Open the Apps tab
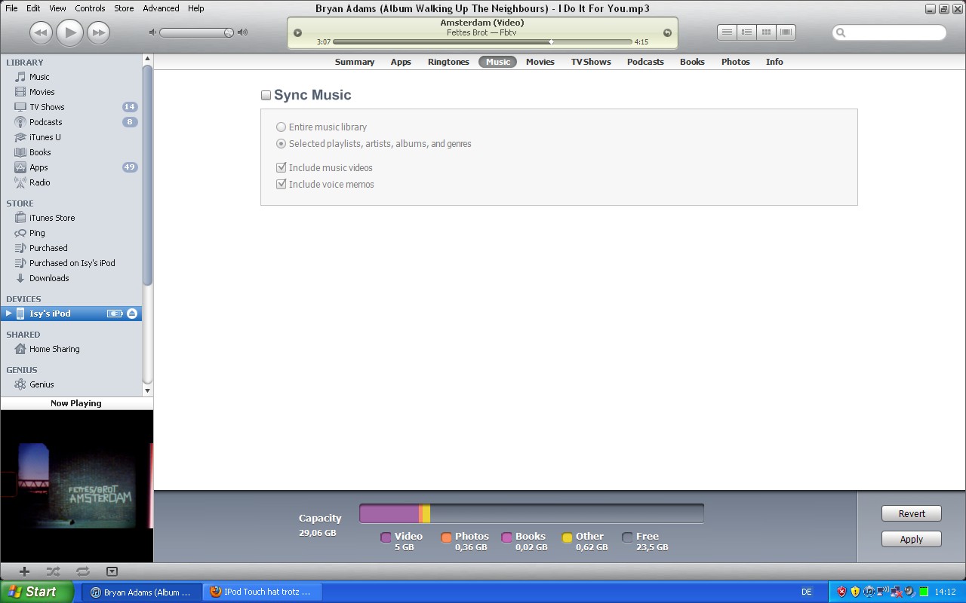This screenshot has height=603, width=966. (401, 62)
